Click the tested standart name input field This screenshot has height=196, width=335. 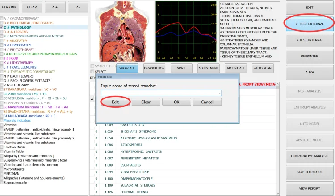[x=159, y=93]
